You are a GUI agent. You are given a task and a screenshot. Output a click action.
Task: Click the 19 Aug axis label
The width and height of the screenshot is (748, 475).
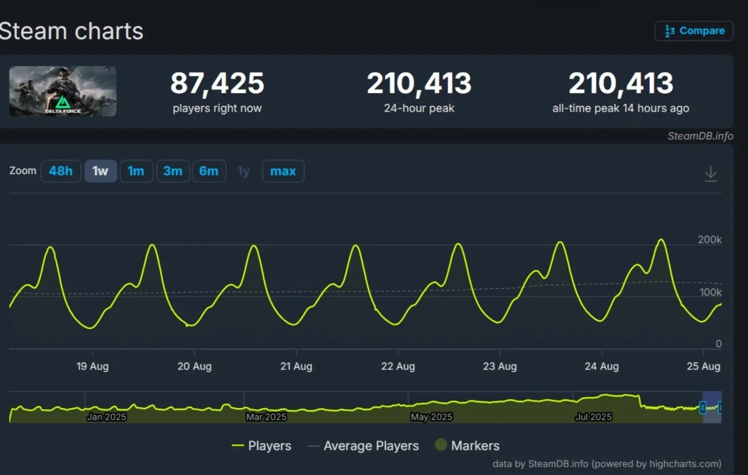pyautogui.click(x=93, y=366)
